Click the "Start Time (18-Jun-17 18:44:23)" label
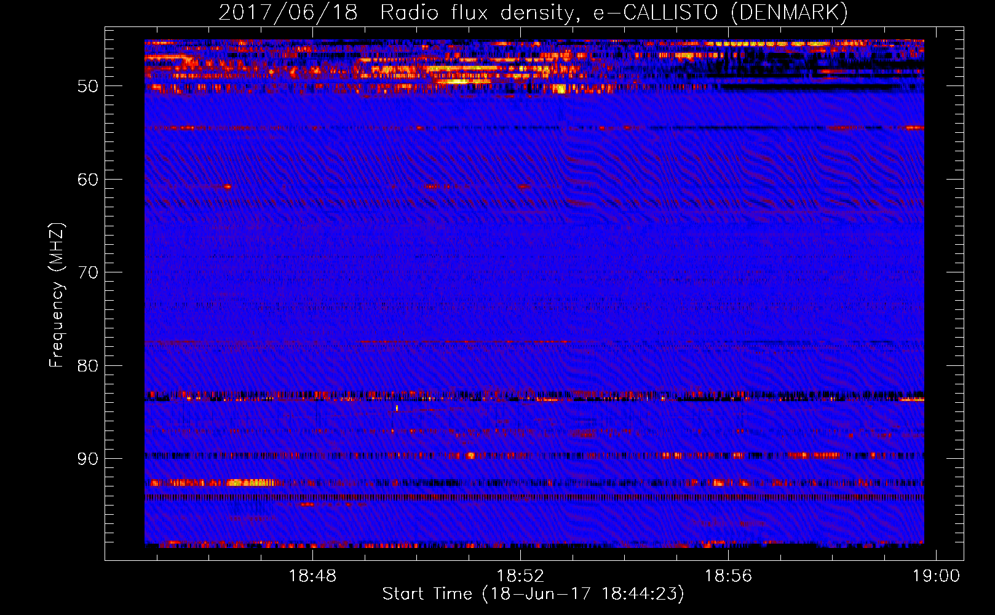 click(533, 594)
